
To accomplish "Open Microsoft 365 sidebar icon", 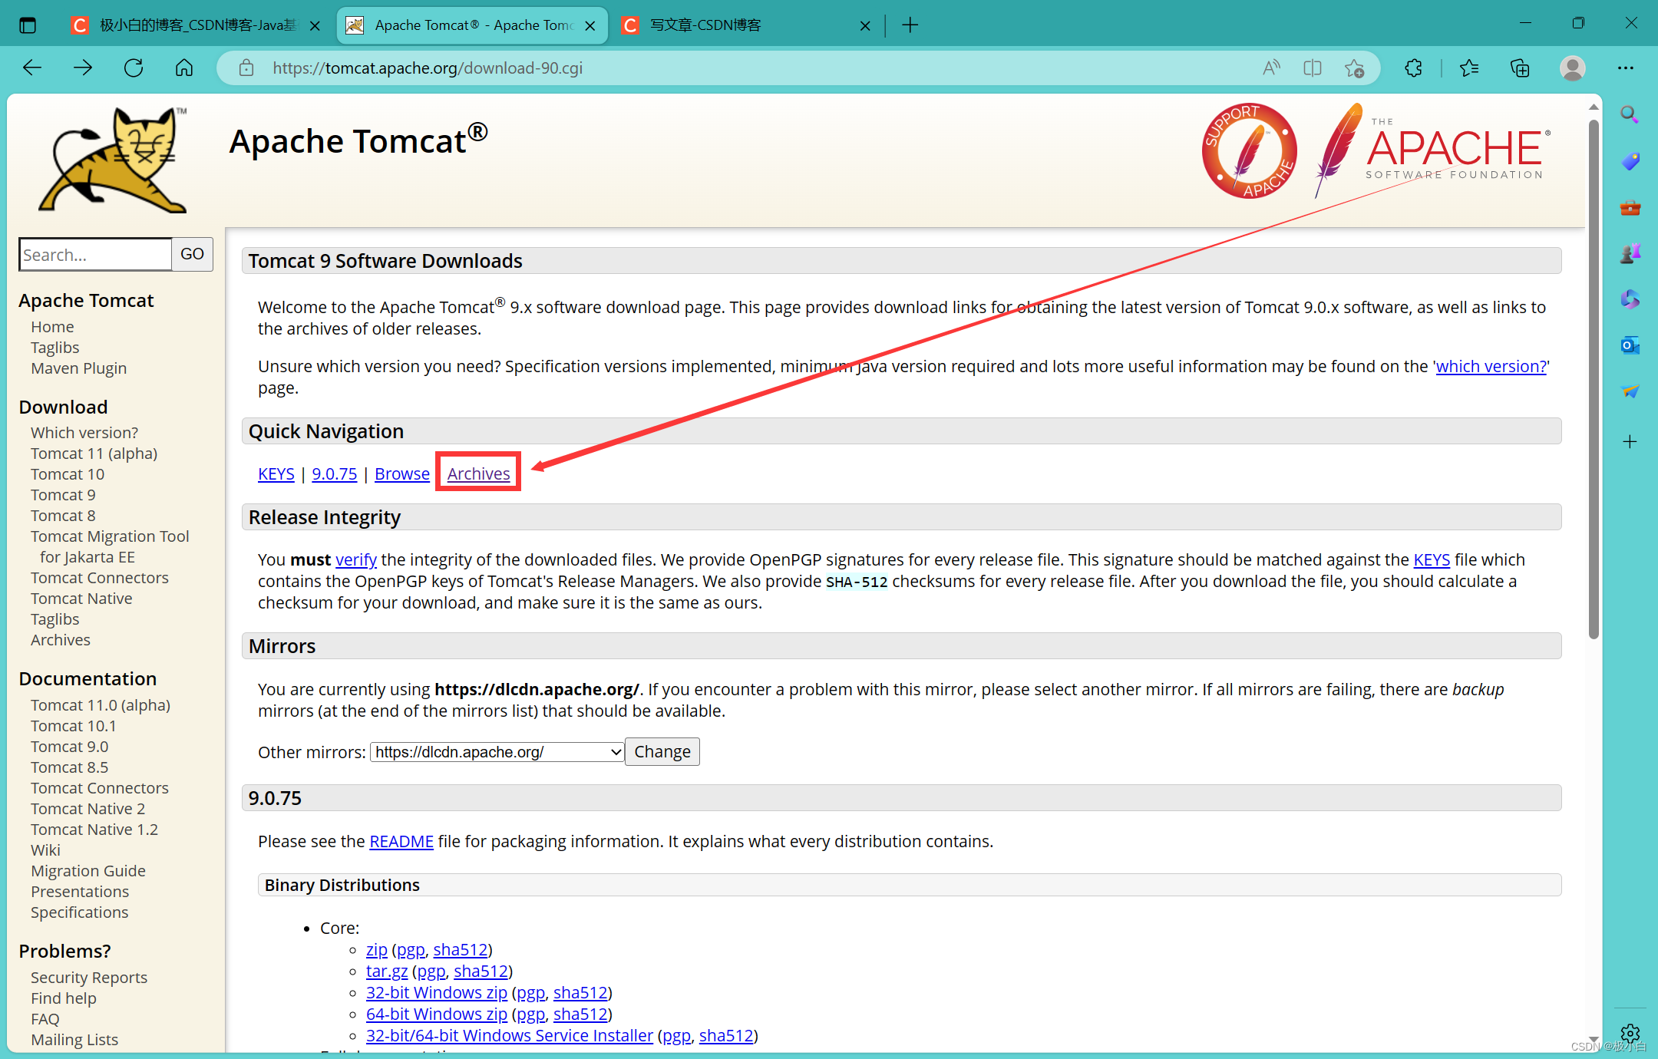I will pos(1630,299).
